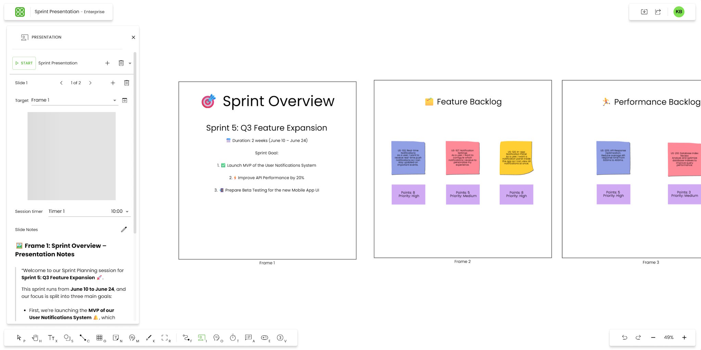Viewport: 701px width, 350px height.
Task: Select the blue US-205 sticky note
Action: (613, 158)
